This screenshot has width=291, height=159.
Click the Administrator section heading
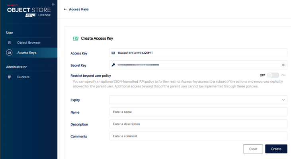click(16, 67)
